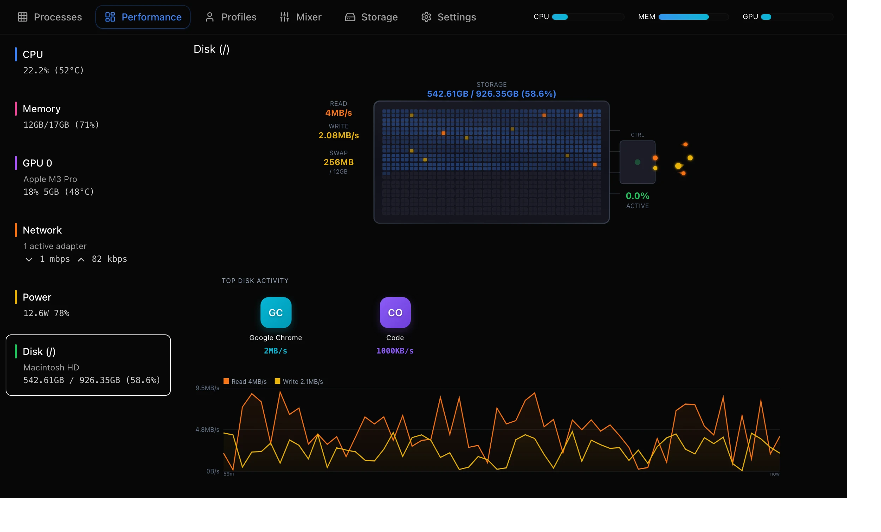The image size is (881, 532).
Task: Click the 'TOP DISK ACTIVITY' heading
Action: 255,281
